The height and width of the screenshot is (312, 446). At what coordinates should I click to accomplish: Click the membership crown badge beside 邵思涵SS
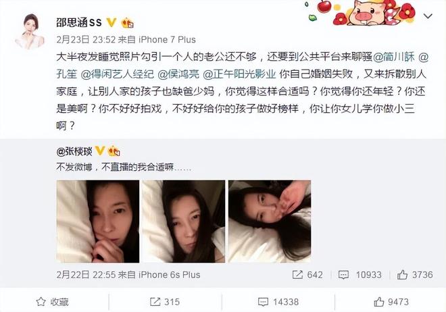tap(127, 23)
